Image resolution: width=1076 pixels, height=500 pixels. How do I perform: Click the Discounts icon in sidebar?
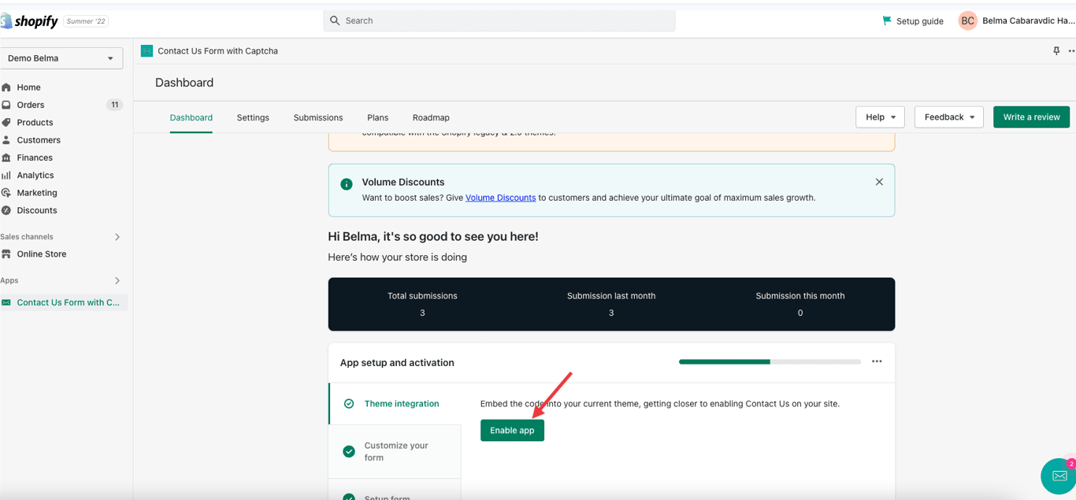click(6, 210)
